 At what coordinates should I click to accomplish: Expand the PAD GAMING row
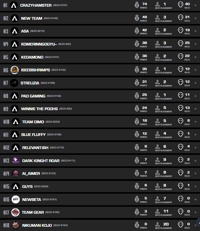tap(195, 96)
